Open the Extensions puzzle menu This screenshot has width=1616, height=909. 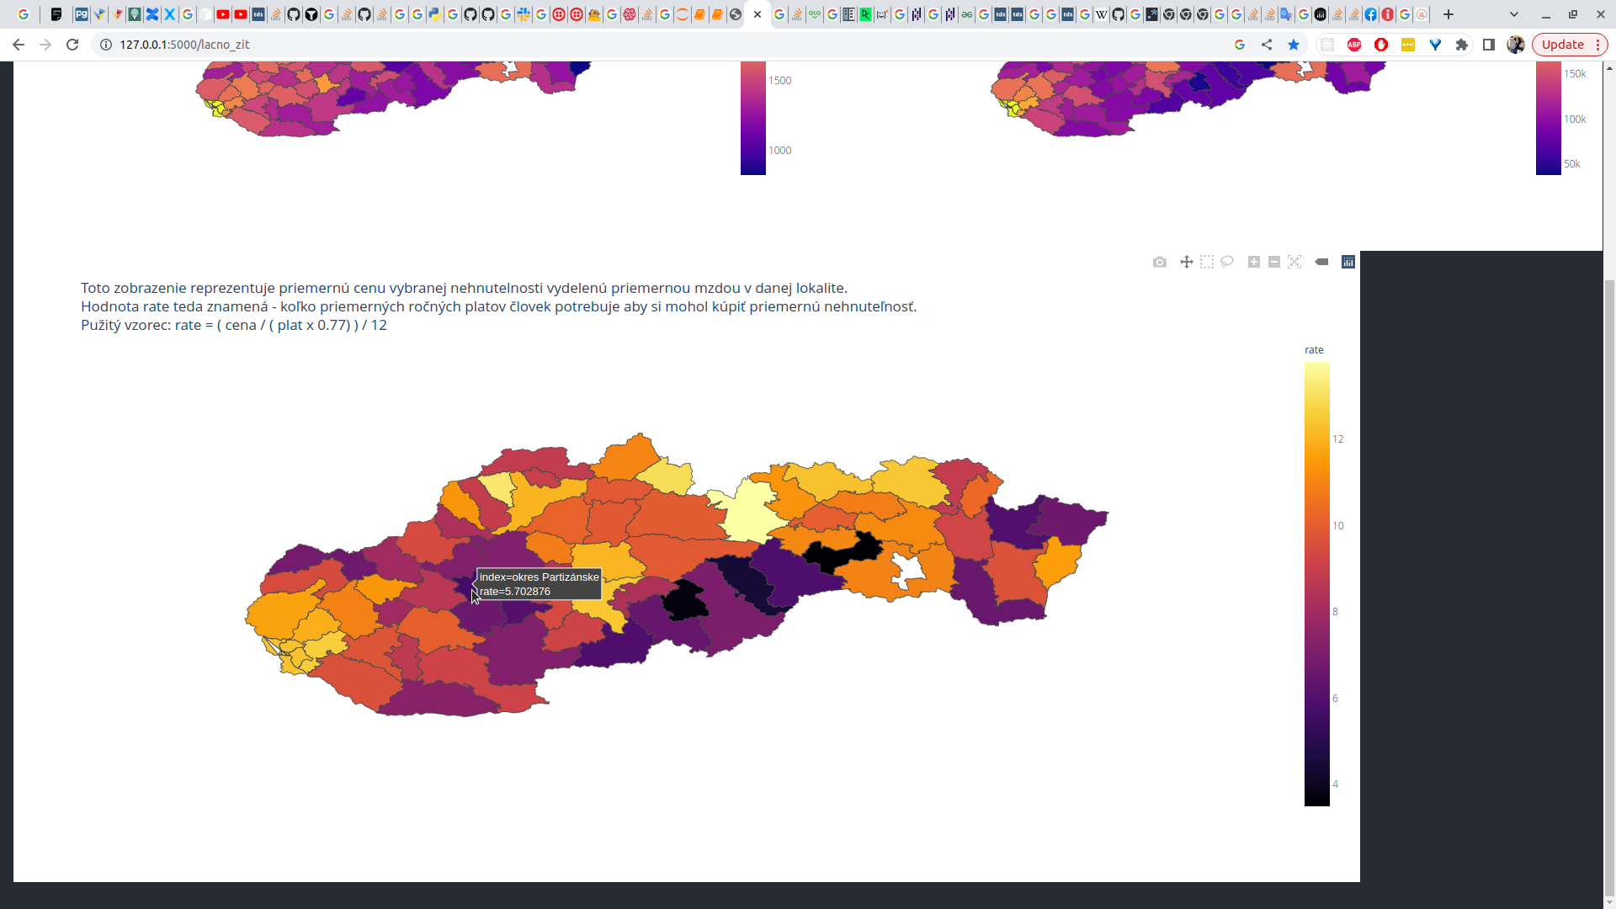click(1462, 45)
